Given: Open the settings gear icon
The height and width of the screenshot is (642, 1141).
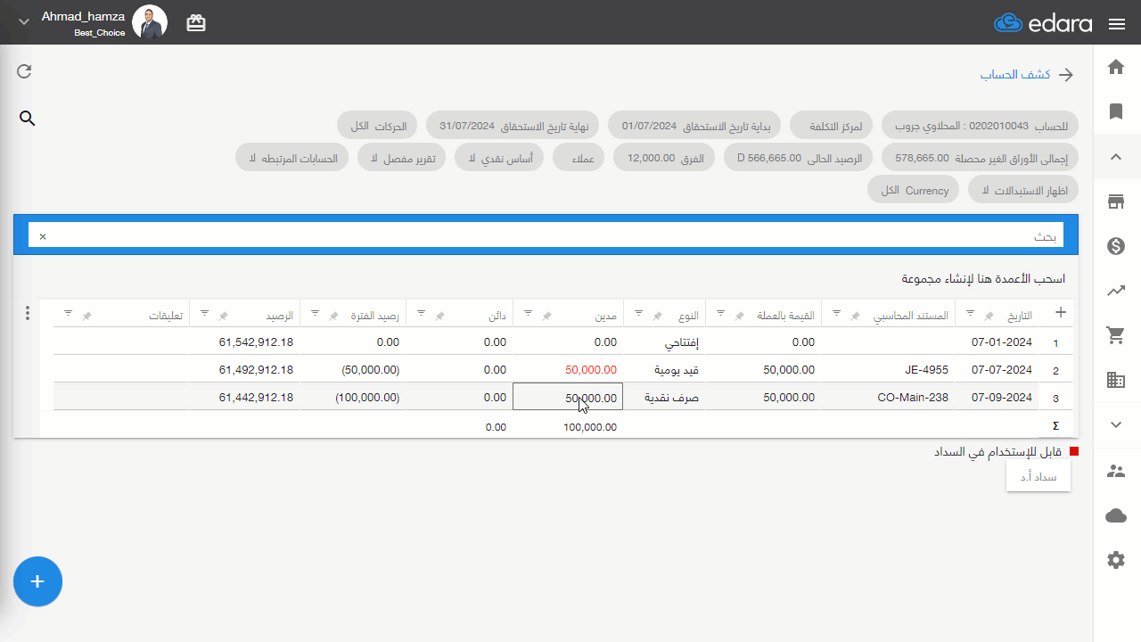Looking at the screenshot, I should point(1116,560).
